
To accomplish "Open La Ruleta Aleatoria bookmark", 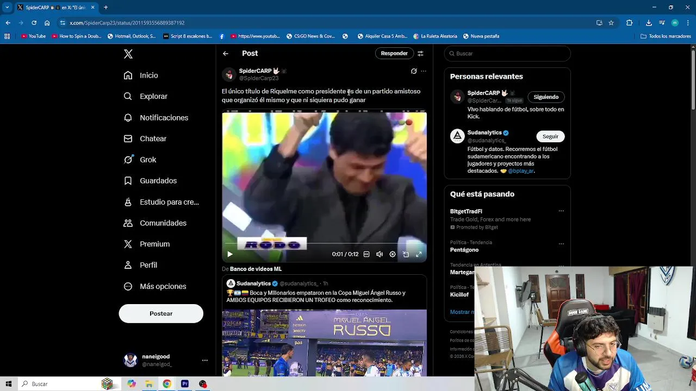I will pos(435,36).
